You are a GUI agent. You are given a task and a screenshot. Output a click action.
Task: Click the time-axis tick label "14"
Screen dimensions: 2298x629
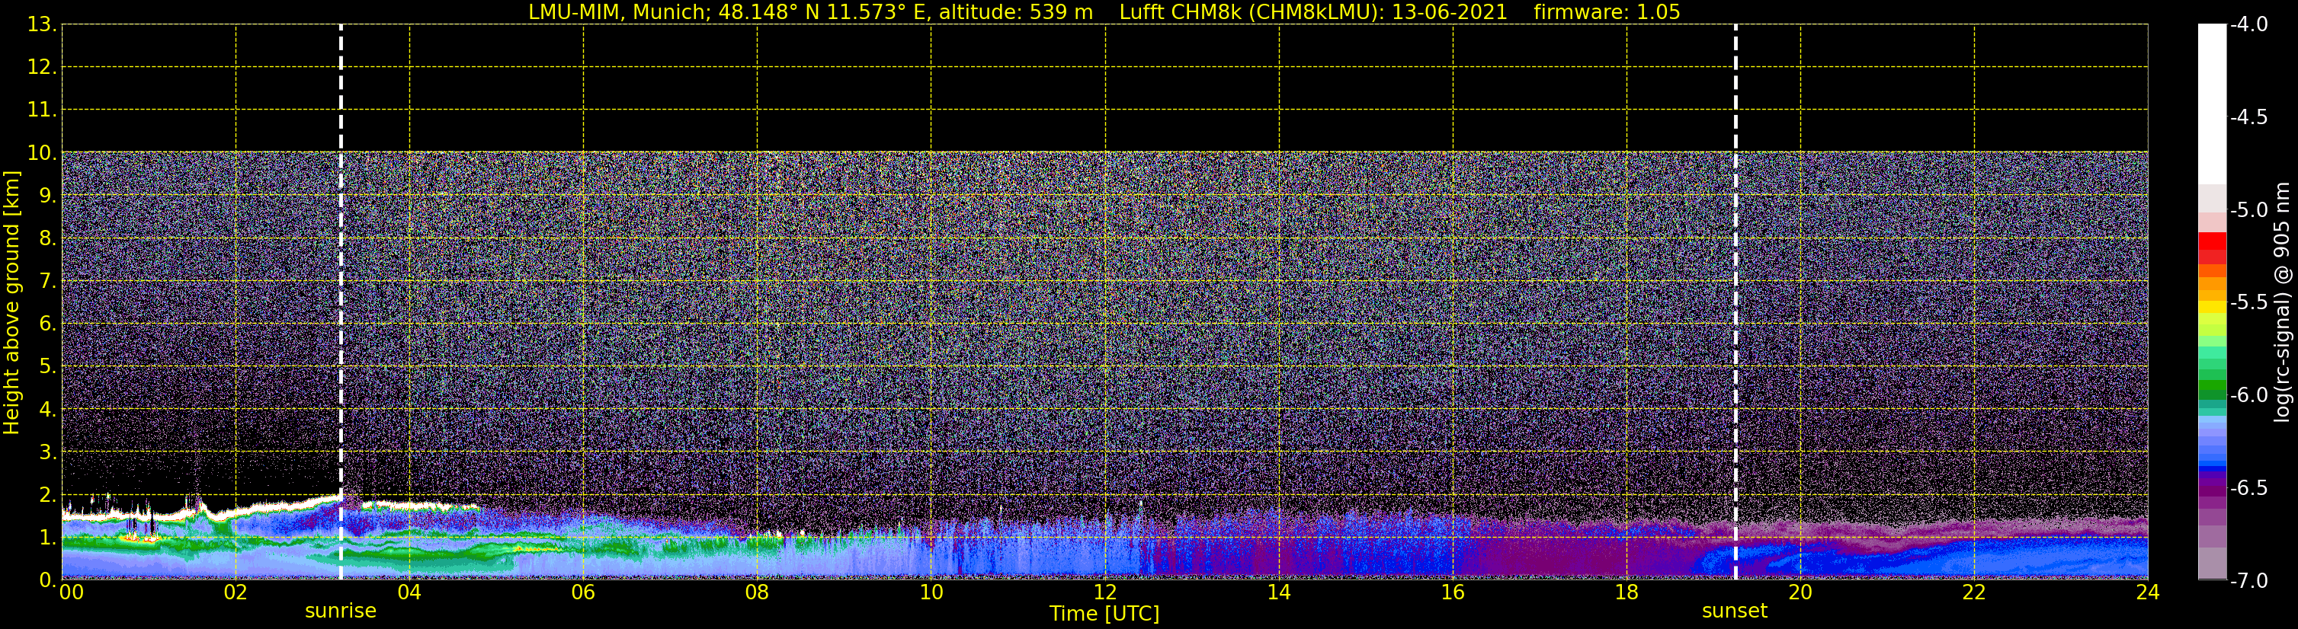coord(1279,592)
